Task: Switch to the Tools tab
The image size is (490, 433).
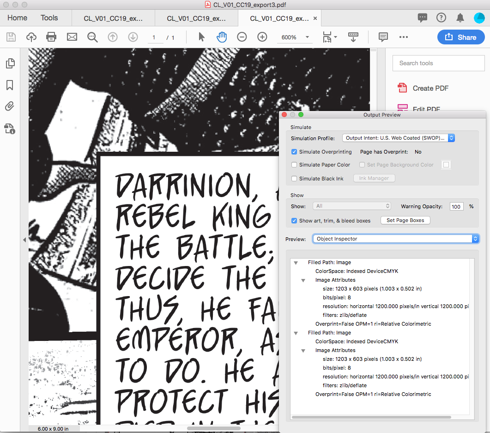Action: (x=49, y=18)
